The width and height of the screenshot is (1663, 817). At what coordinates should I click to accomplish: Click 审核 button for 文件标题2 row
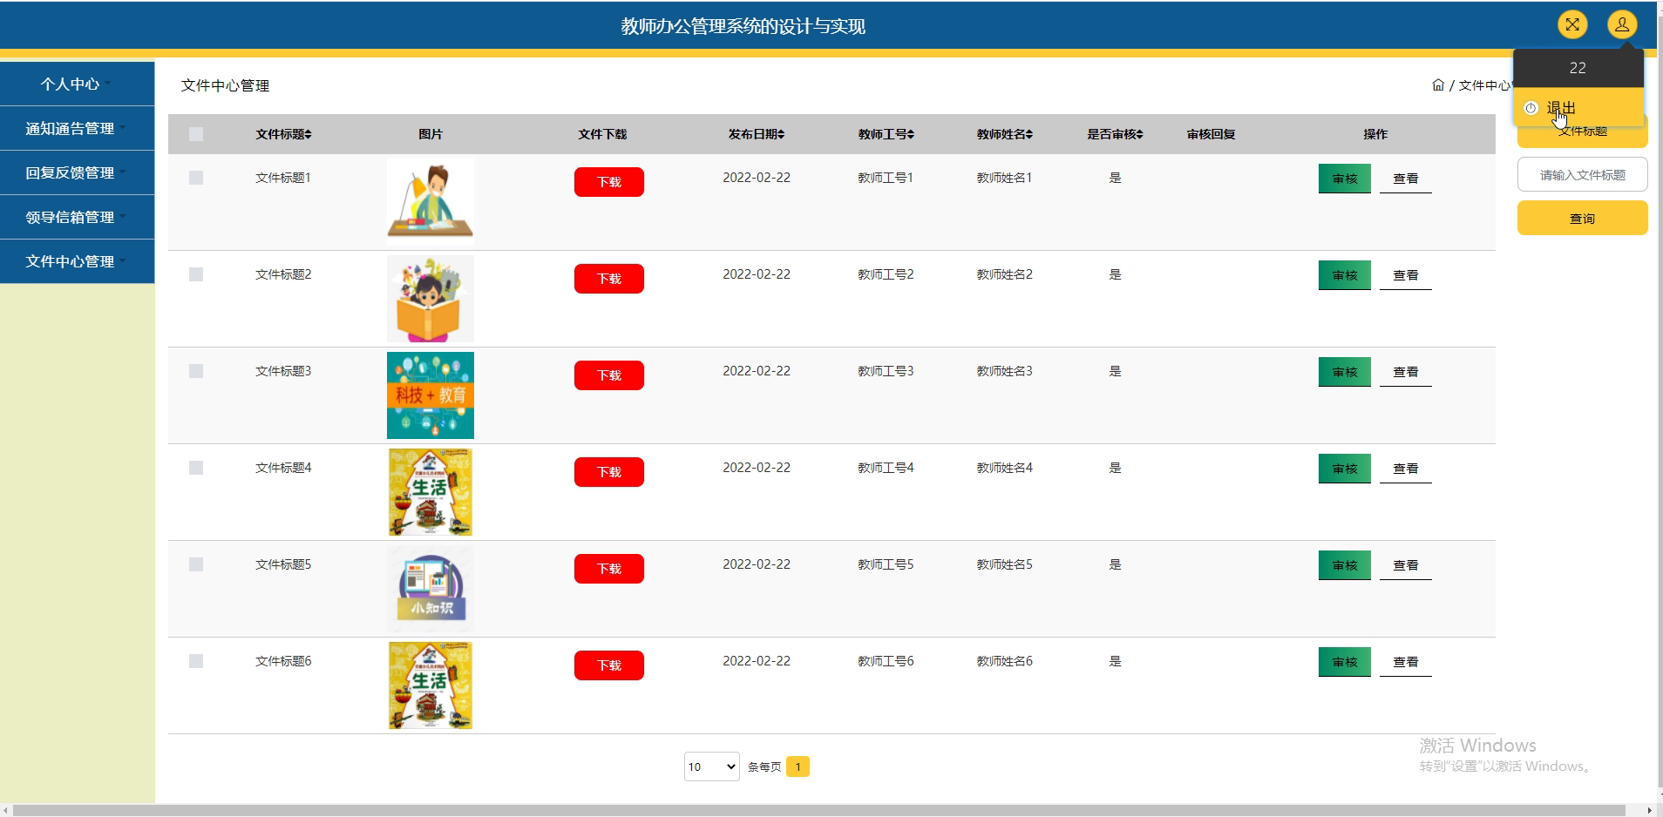(1345, 275)
